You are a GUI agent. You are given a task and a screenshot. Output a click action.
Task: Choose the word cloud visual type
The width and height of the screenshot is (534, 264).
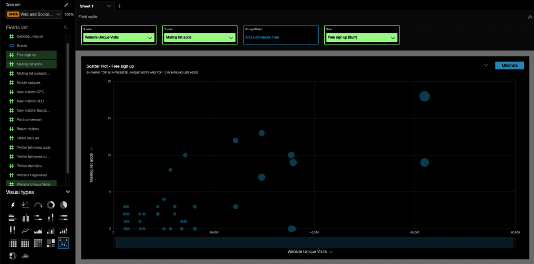click(x=25, y=256)
